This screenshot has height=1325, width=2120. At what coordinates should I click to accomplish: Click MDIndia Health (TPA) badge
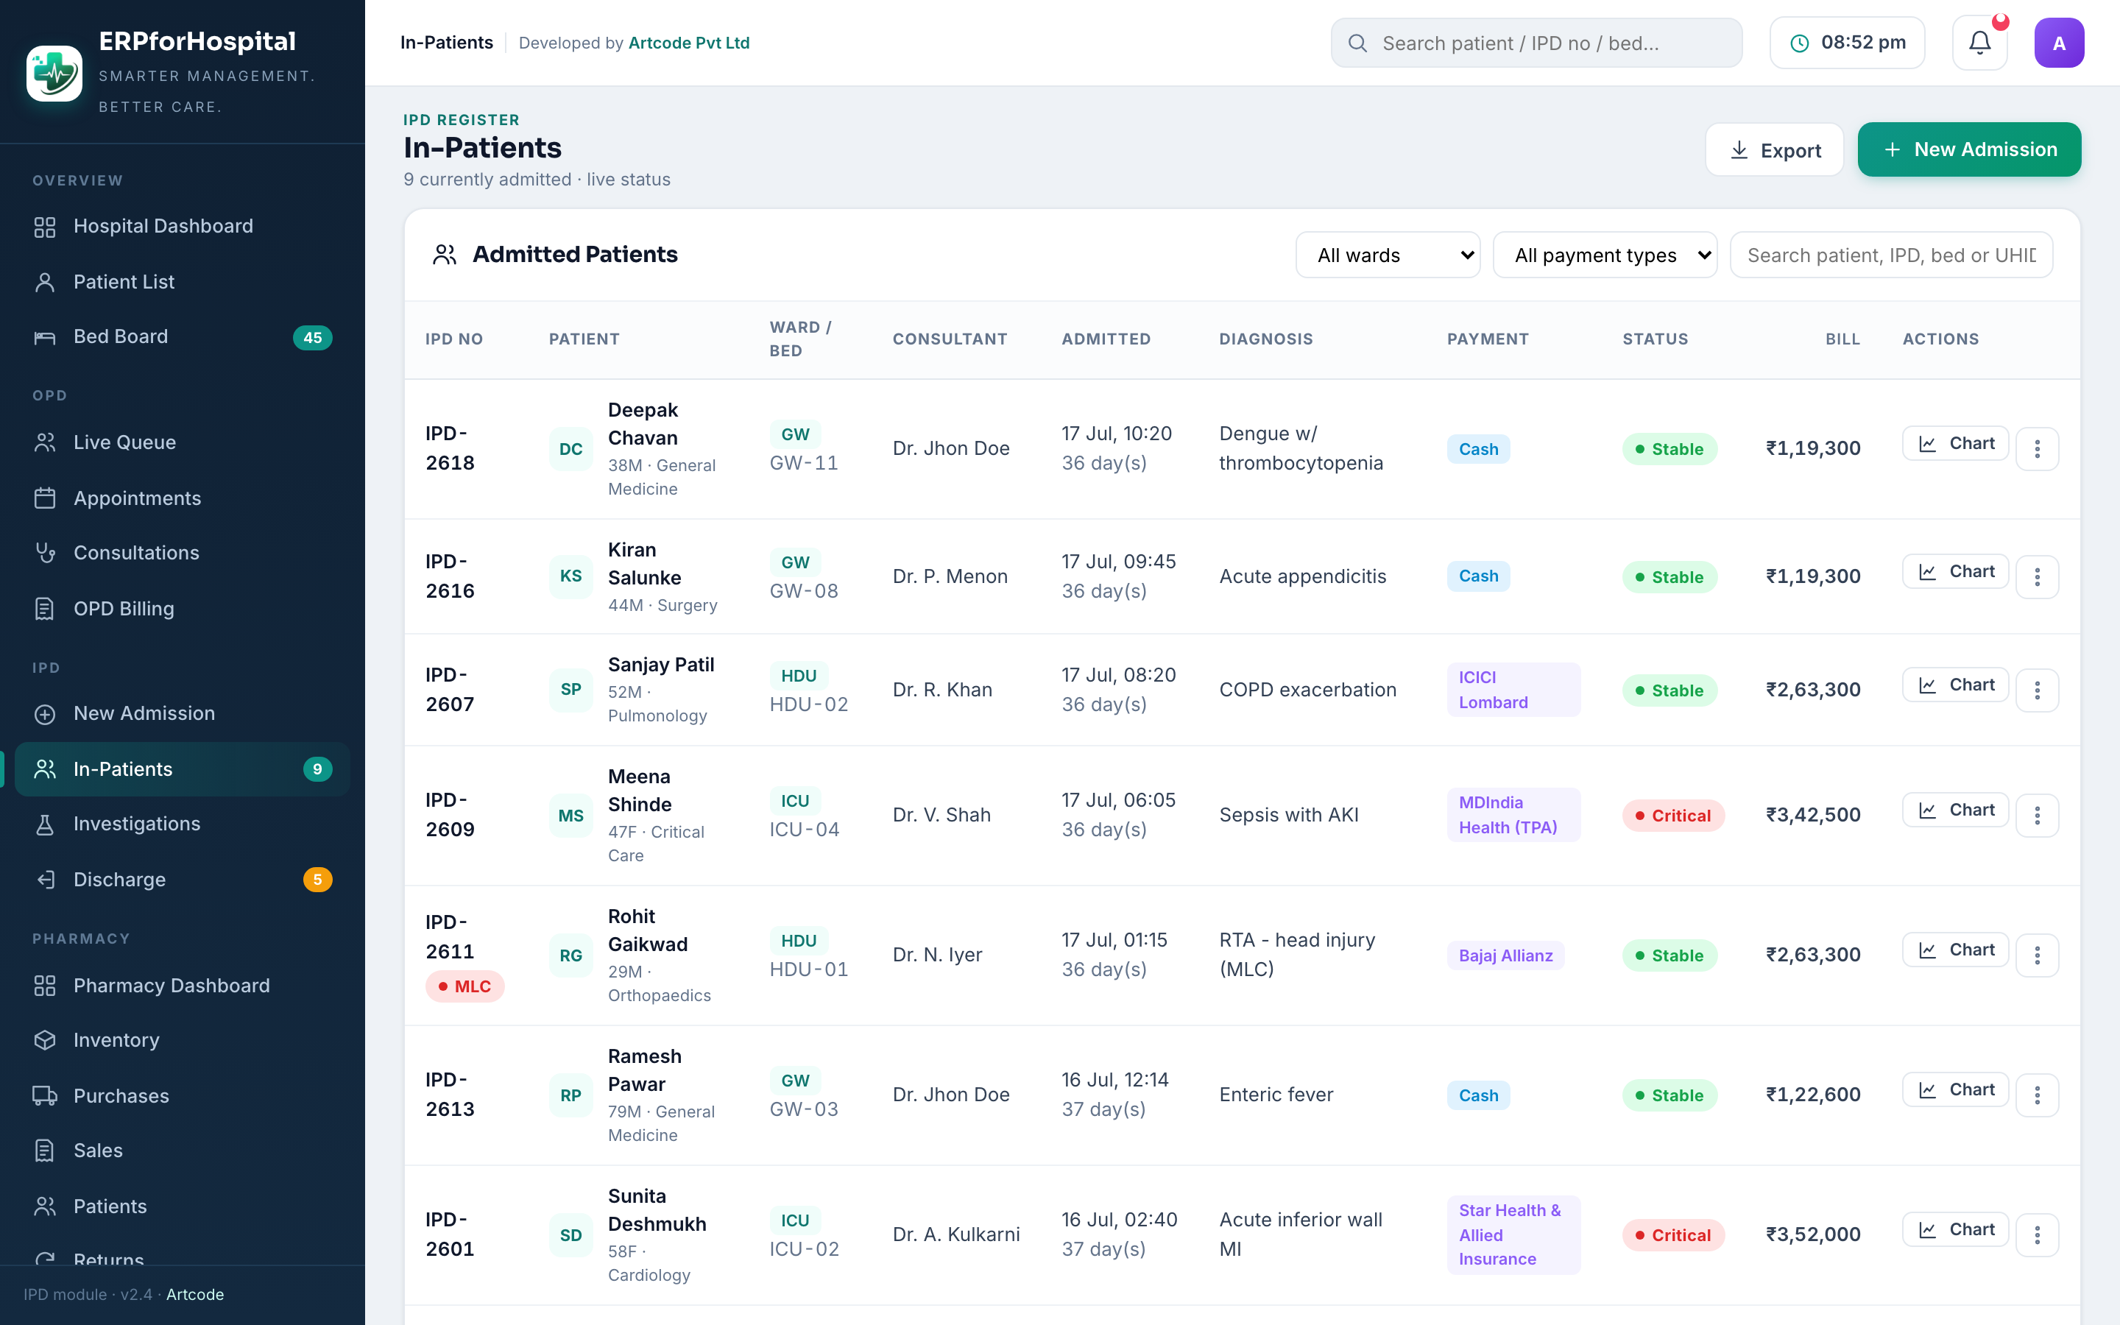[1513, 815]
